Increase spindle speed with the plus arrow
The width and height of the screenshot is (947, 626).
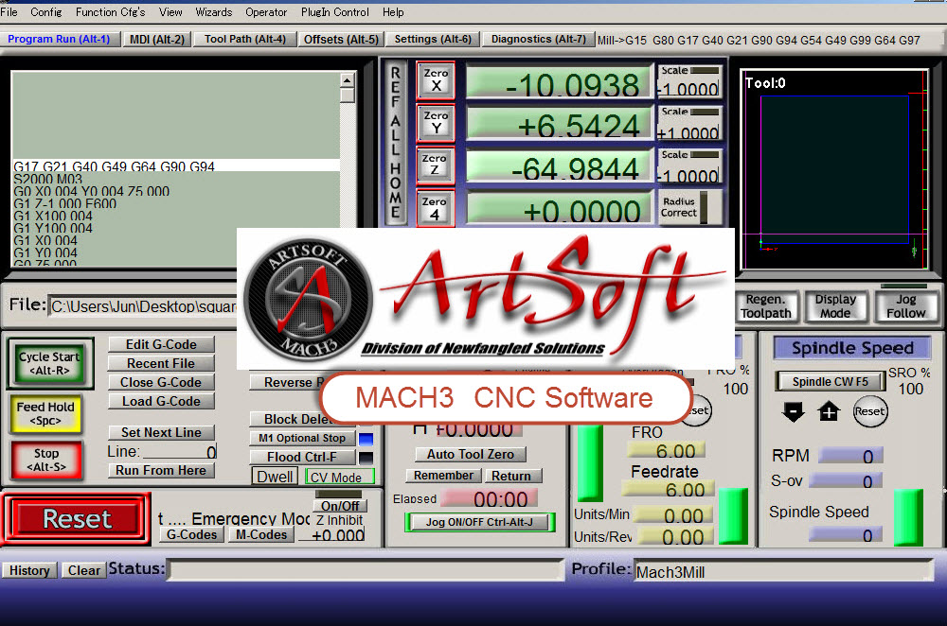pyautogui.click(x=829, y=412)
